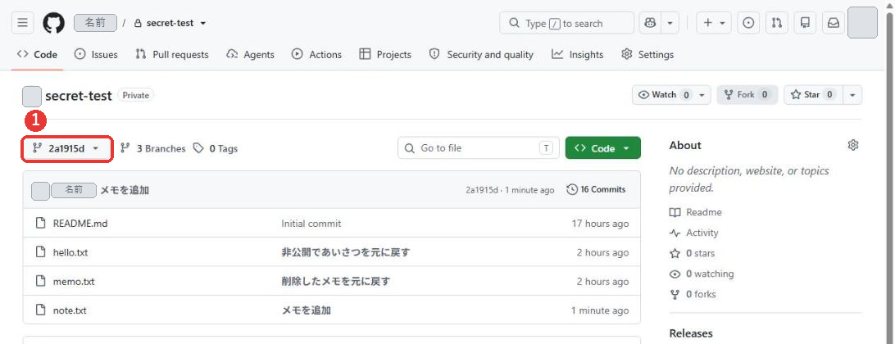The height and width of the screenshot is (344, 895).
Task: Focus the Go to file search field
Action: coord(477,148)
